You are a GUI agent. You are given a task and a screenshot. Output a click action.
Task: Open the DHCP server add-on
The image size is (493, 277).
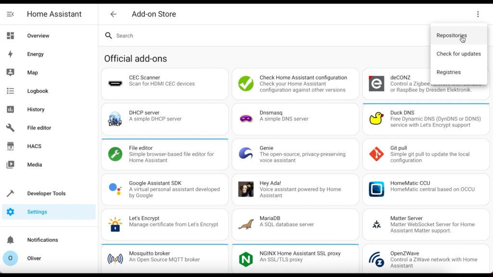coord(165,119)
